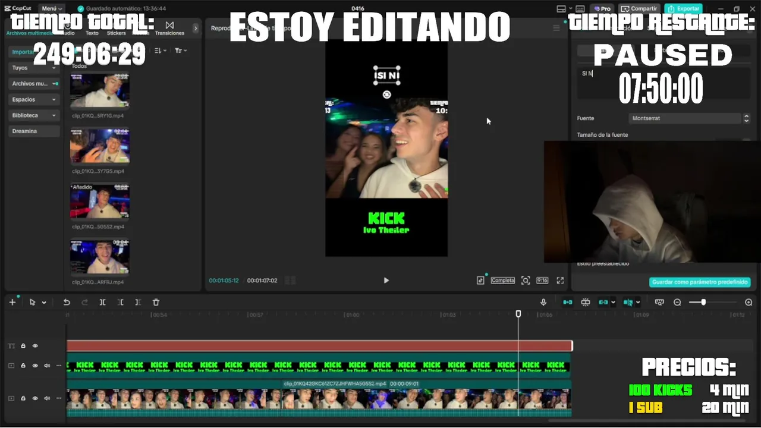
Task: Show more media tabs with right arrow
Action: 196,28
